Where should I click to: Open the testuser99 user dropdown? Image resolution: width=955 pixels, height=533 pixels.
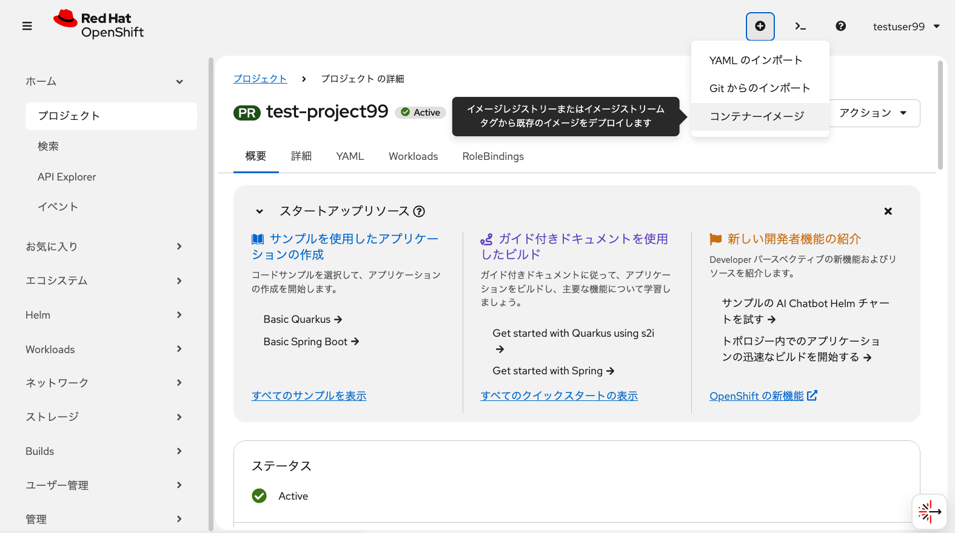click(906, 27)
